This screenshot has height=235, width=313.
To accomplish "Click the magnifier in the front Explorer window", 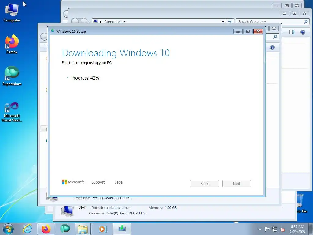I will coord(275,37).
